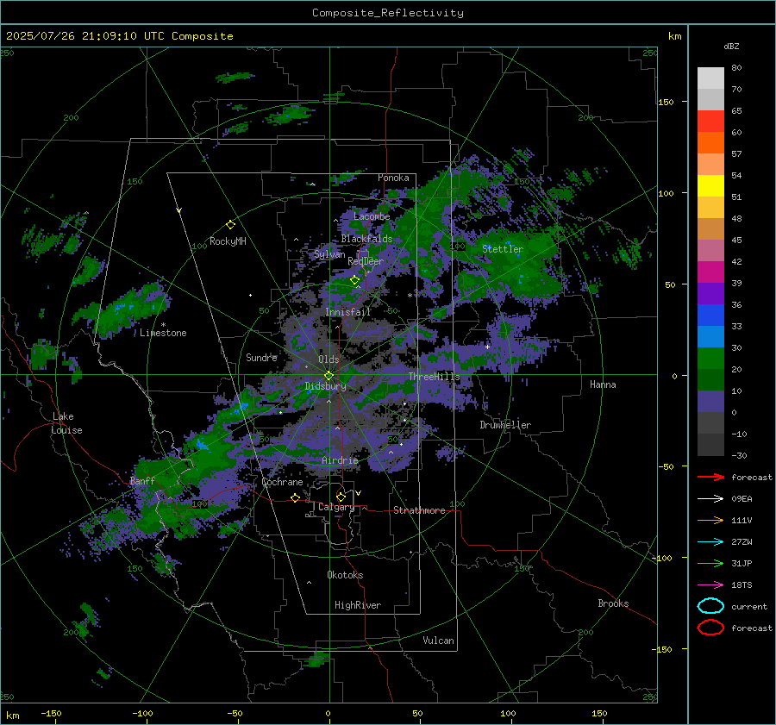Select the dark gray swatch above -30 dBZ
Viewport: 776px width, 725px height.
tap(710, 444)
